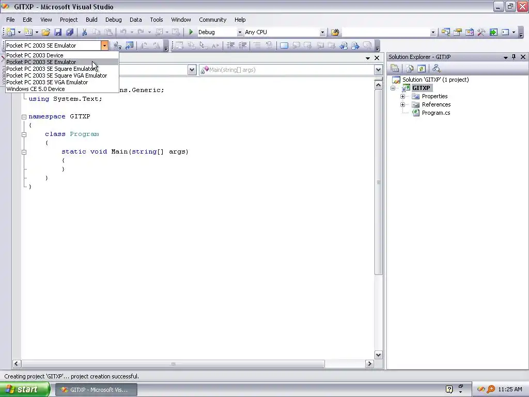Toggle a bookmark on the current line
The image size is (529, 397).
[x=284, y=45]
